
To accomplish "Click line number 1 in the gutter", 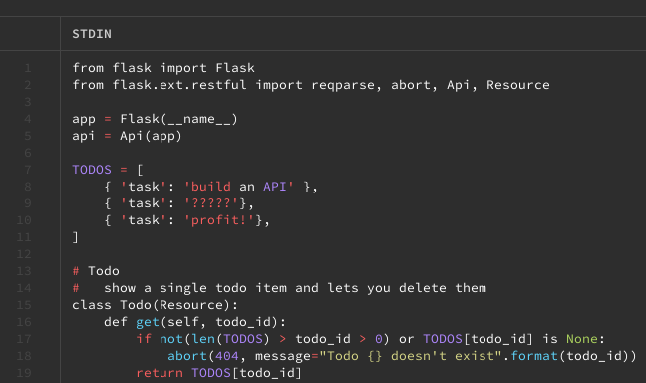I will click(x=28, y=68).
